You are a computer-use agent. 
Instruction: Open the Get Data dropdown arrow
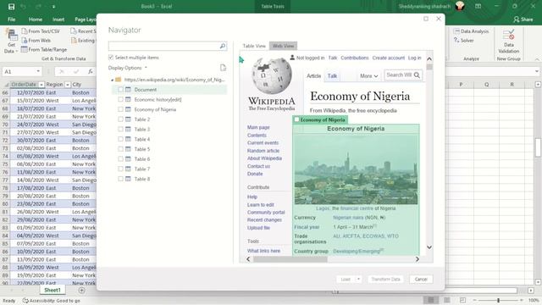coord(17,51)
